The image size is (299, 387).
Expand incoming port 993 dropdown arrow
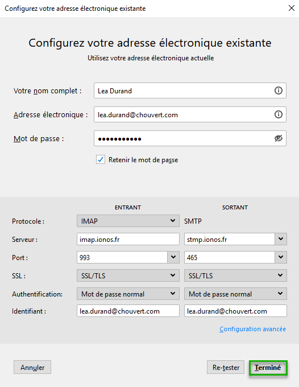[x=173, y=257]
